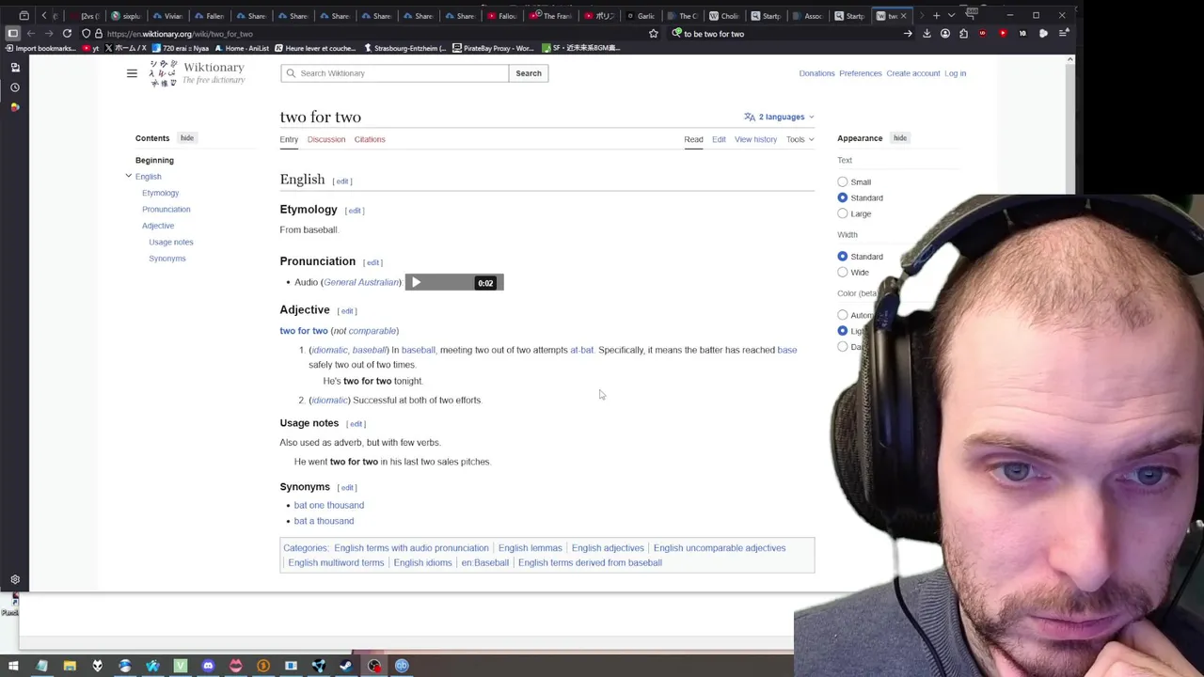The height and width of the screenshot is (677, 1204).
Task: Open the English idioms category link
Action: (x=422, y=562)
